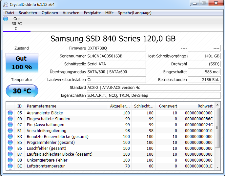Click the Eingeschaltet value 588 mal
The image size is (225, 176).
click(x=204, y=72)
